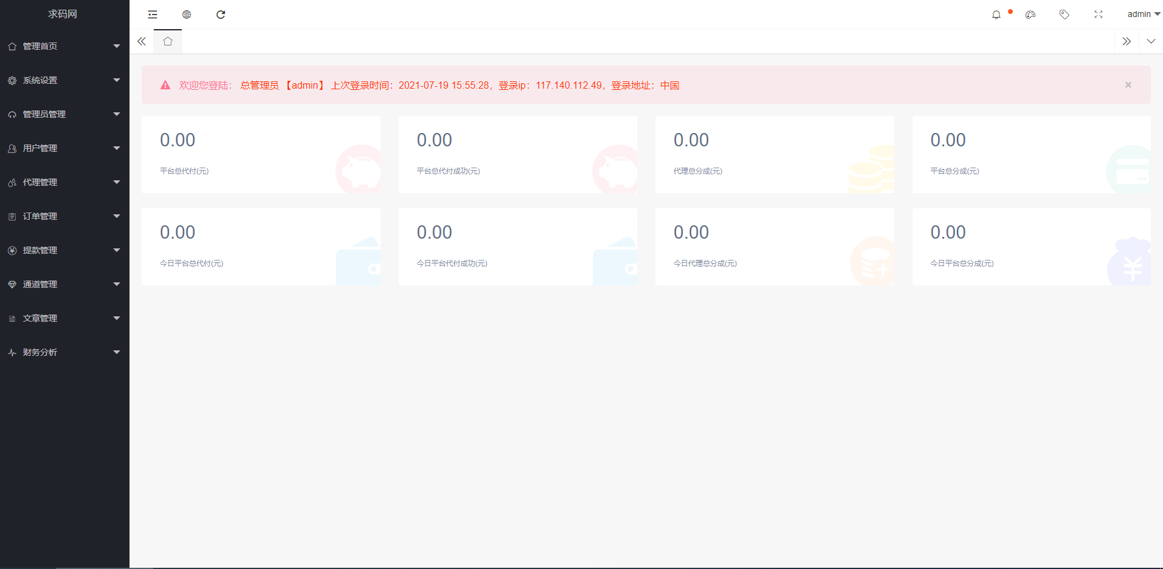Screen dimensions: 1163x569
Task: Select the home tab
Action: [168, 41]
